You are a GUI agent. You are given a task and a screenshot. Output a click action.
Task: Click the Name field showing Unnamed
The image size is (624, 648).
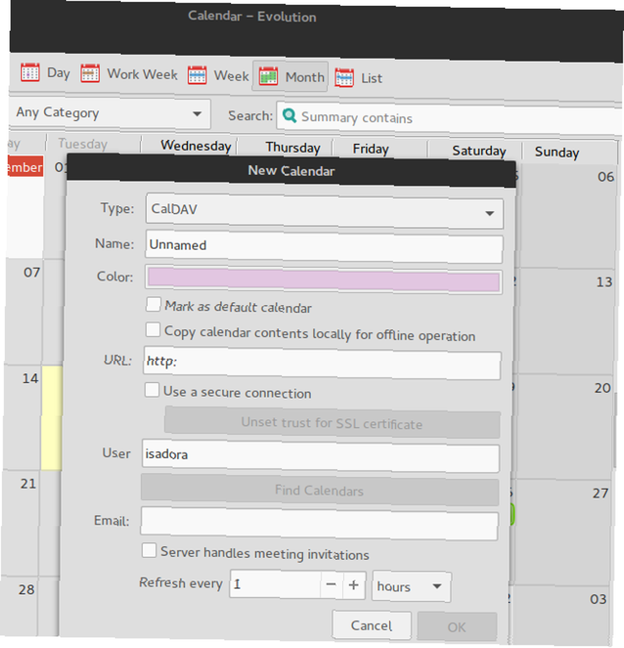(324, 247)
